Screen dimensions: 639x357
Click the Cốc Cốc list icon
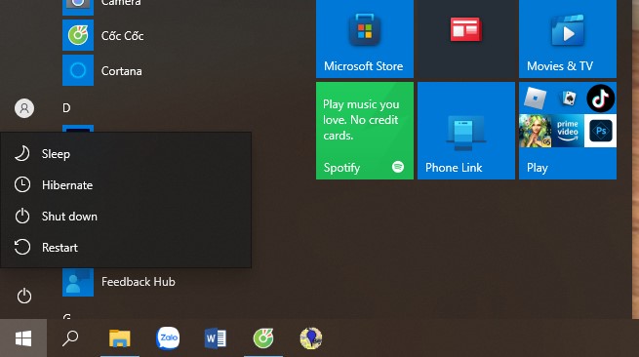[x=78, y=35]
